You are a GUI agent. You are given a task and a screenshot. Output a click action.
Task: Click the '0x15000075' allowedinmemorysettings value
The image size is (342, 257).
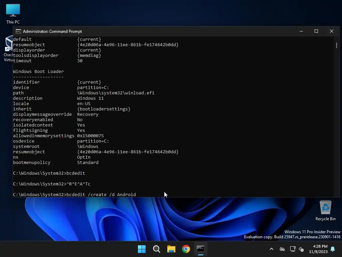pos(90,136)
